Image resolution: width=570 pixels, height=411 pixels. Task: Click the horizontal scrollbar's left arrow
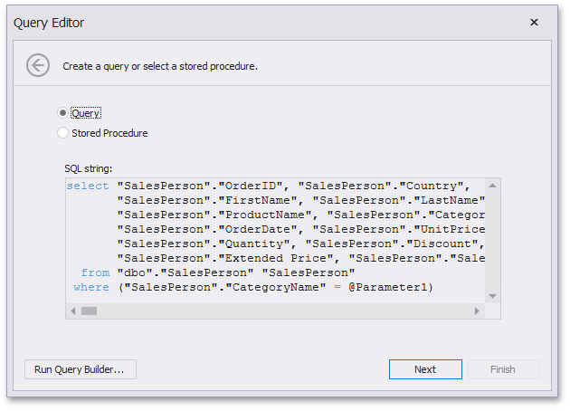click(x=73, y=311)
